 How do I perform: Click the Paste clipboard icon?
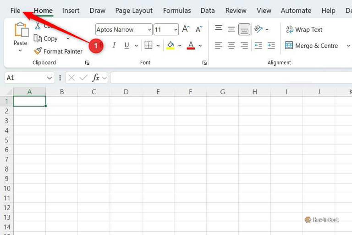point(21,30)
